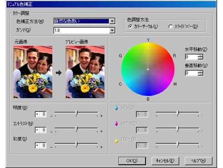Click the yellow ink drop icon
The image size is (223, 168).
(117, 141)
